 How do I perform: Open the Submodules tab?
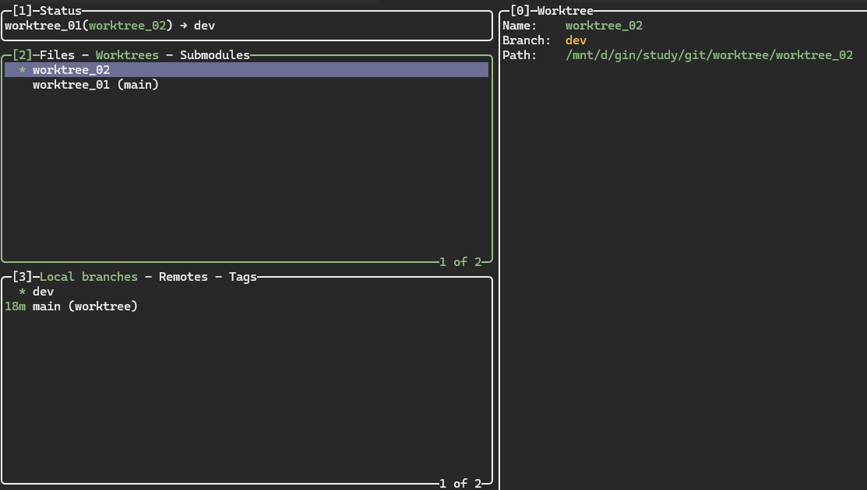point(215,55)
